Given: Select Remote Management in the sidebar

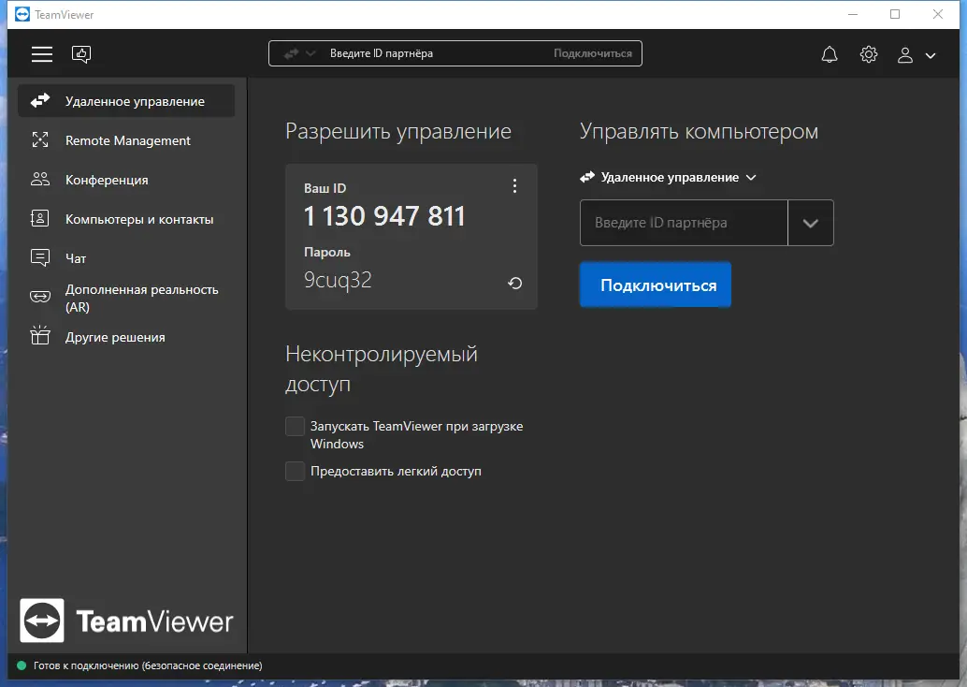Looking at the screenshot, I should tap(127, 139).
